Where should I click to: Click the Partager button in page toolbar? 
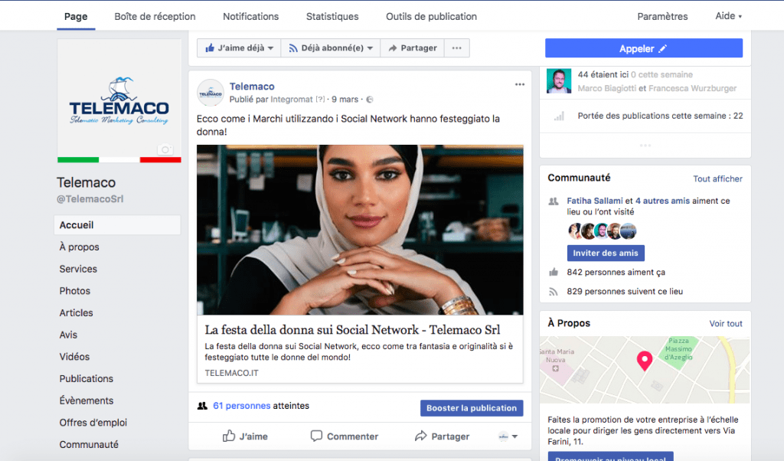click(413, 48)
